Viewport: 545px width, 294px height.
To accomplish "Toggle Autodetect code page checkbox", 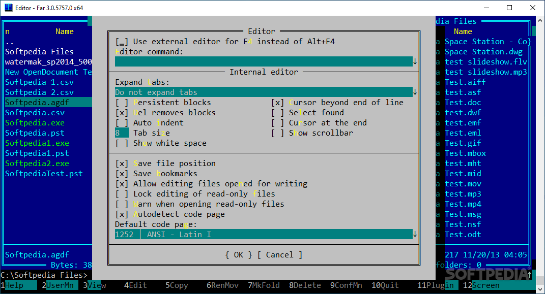I will point(122,214).
